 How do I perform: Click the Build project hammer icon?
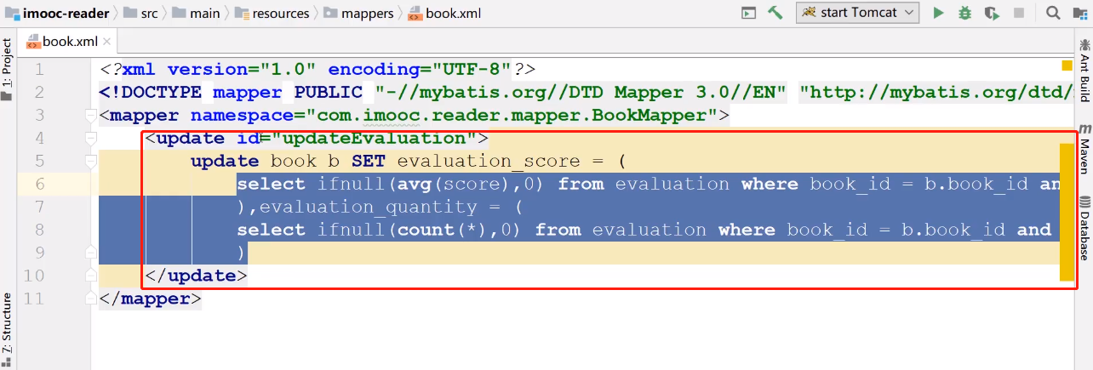(x=775, y=13)
